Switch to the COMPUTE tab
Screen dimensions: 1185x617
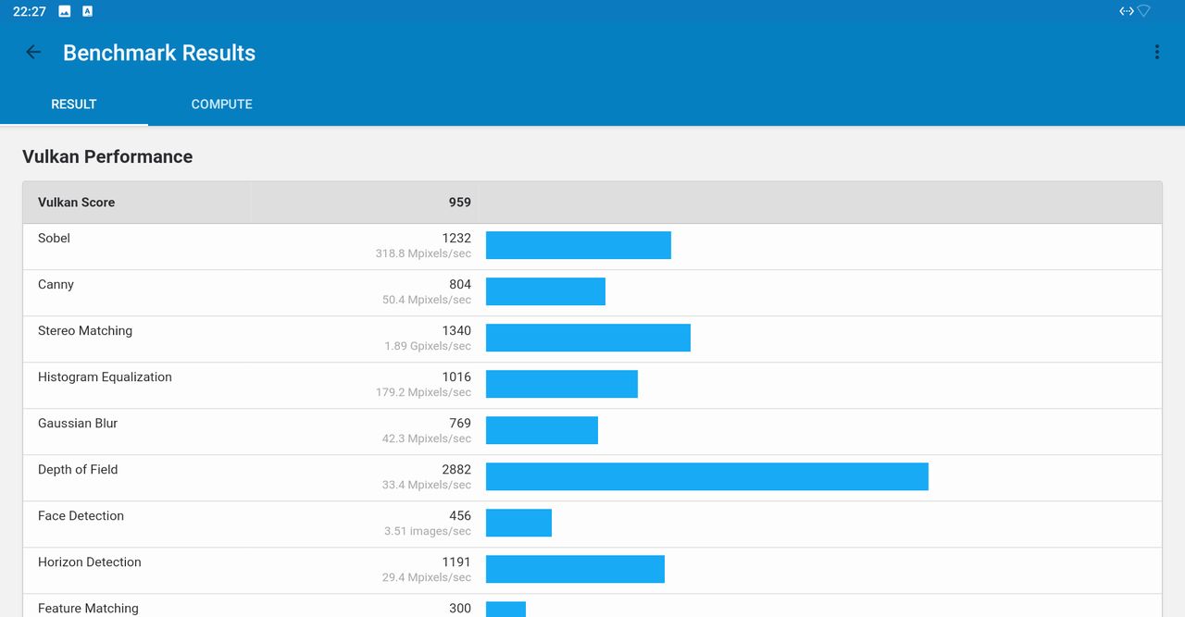coord(221,105)
